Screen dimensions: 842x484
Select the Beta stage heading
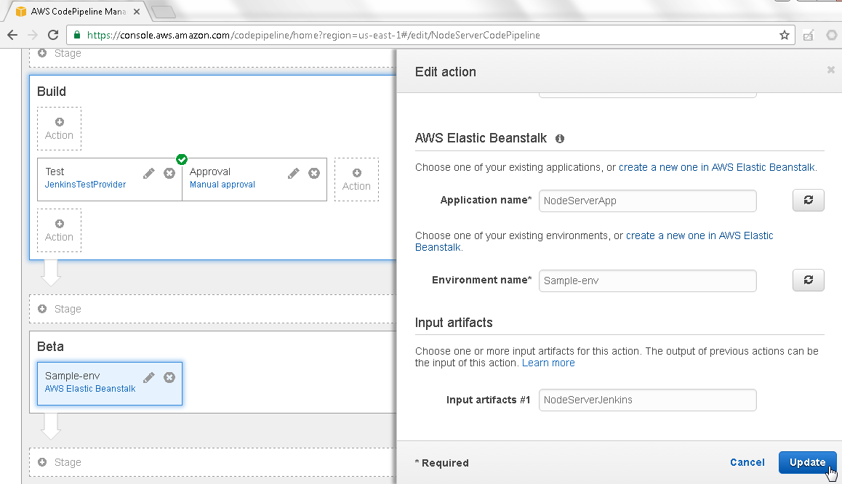(50, 347)
